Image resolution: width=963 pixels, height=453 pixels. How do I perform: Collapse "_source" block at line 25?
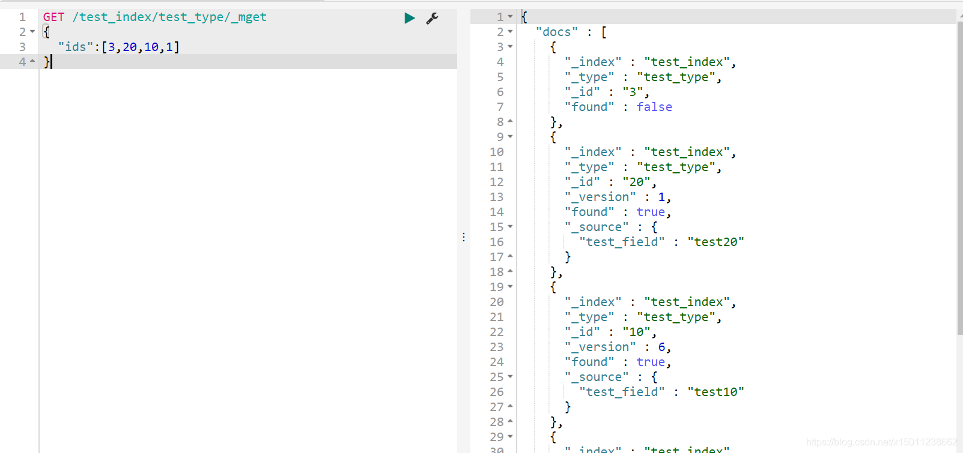[510, 377]
